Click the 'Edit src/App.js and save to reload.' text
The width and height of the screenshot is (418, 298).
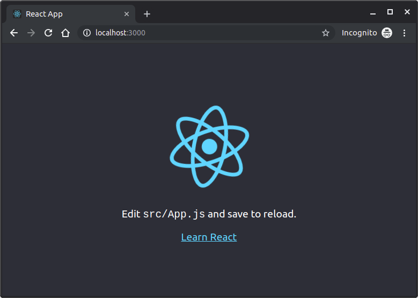[x=209, y=214]
